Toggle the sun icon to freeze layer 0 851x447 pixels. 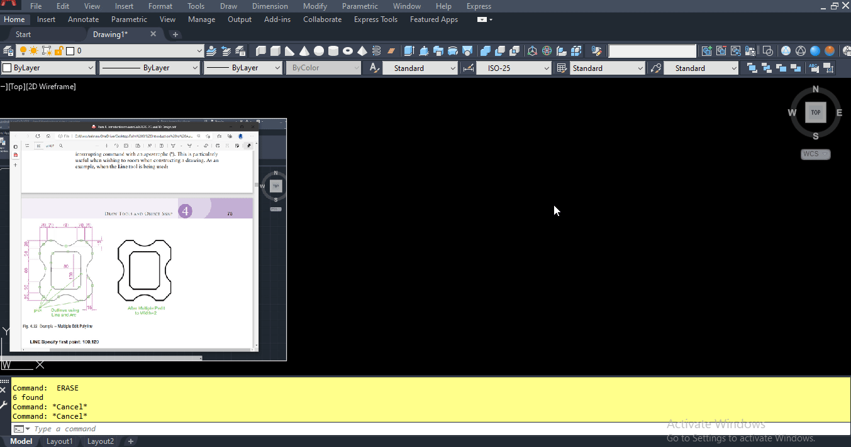33,51
